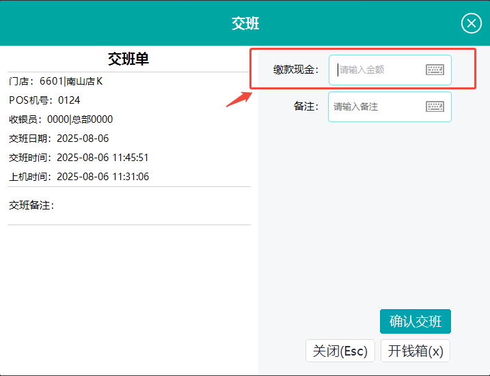Viewport: 490px width, 376px height.
Task: Open on-screen keyboard for 缴款现金 field
Action: (x=435, y=70)
